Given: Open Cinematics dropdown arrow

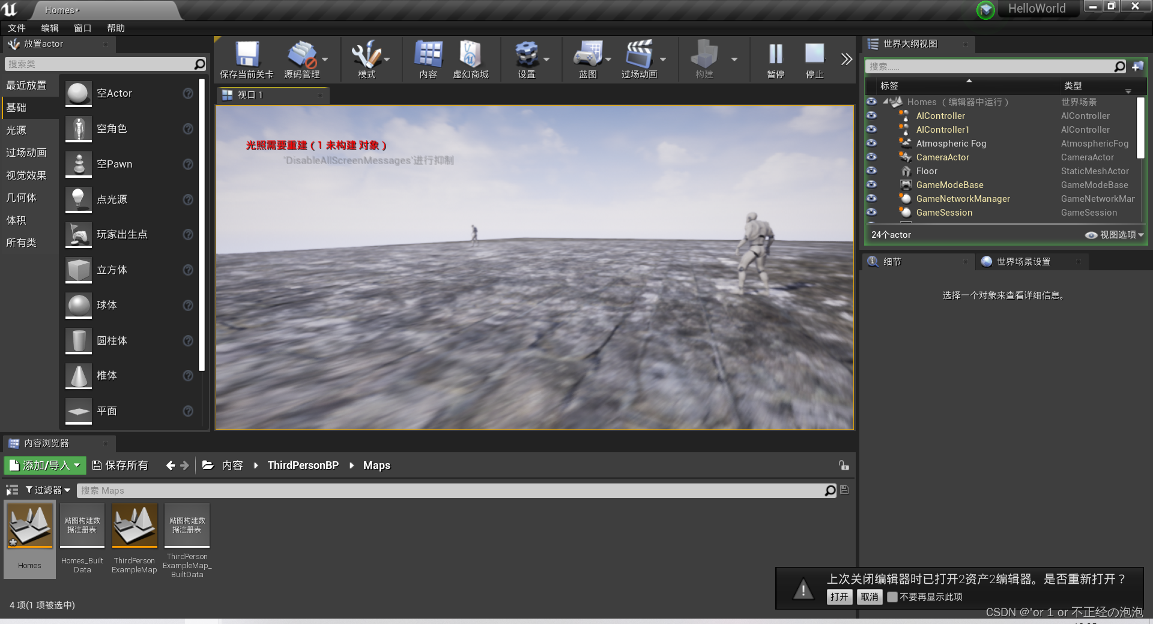Looking at the screenshot, I should 663,59.
